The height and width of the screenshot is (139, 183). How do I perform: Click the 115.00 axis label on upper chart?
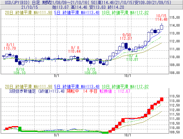(x=174, y=18)
